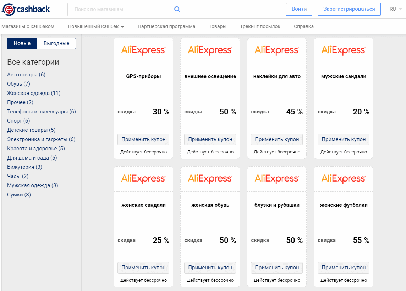Screen dimensions: 406x291
Task: Filter by Сумки (3) category
Action: 19,195
